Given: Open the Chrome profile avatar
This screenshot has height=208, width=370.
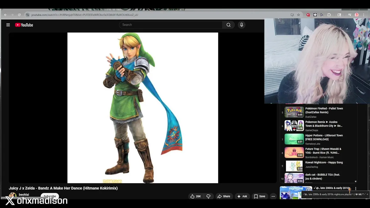Looking at the screenshot, I should pyautogui.click(x=357, y=15).
